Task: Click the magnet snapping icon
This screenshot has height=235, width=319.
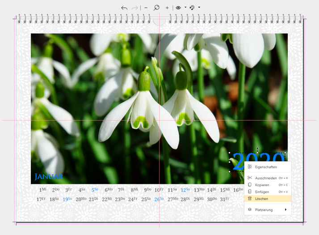Action: [192, 8]
